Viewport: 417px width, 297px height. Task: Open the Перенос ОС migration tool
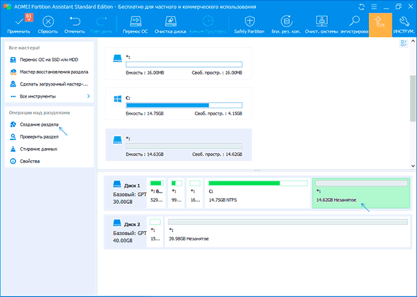pos(135,25)
